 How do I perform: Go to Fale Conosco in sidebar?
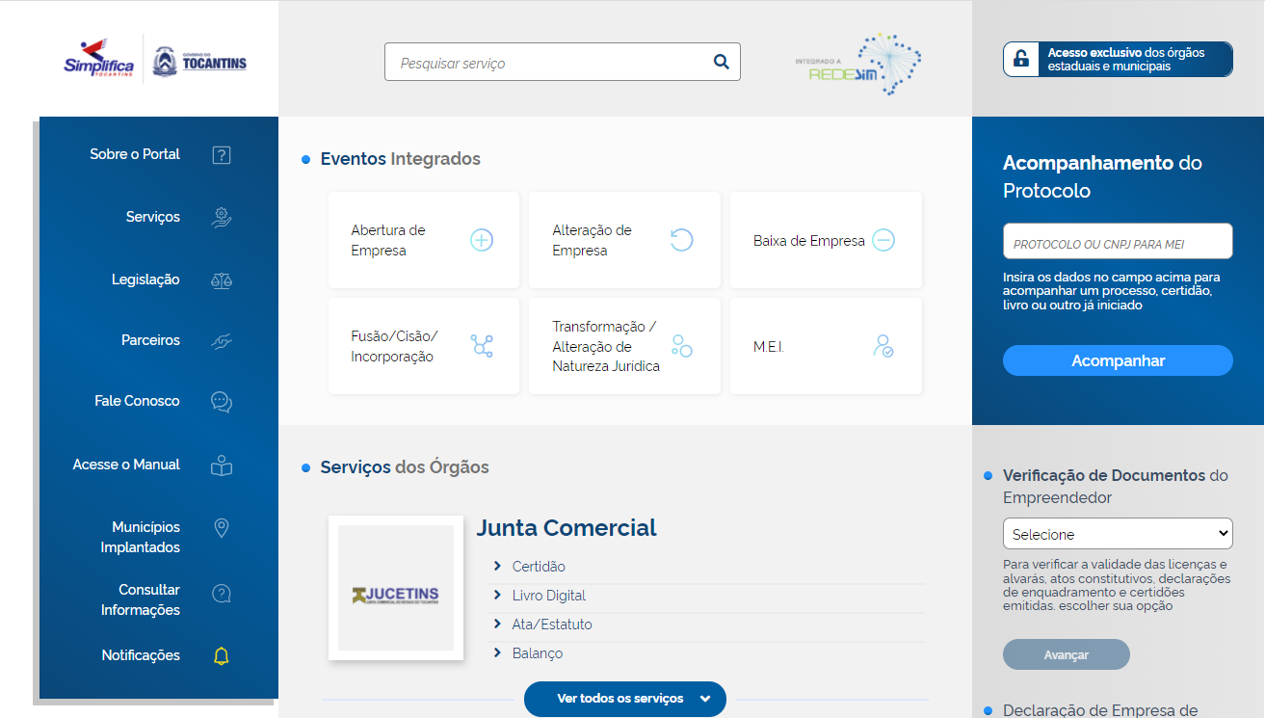click(137, 401)
